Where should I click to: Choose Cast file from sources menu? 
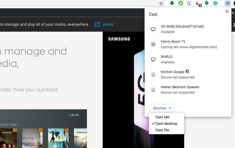pyautogui.click(x=162, y=130)
